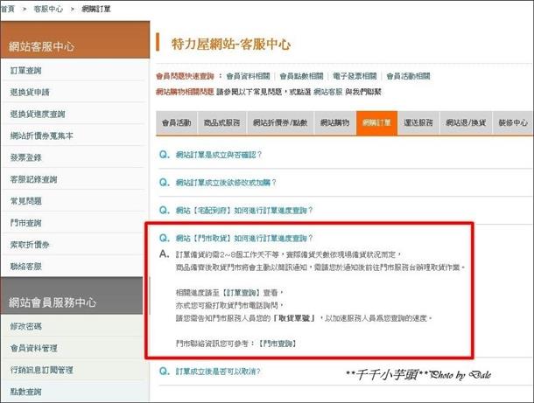Open 客服記錄查詢 sidebar item

[34, 179]
